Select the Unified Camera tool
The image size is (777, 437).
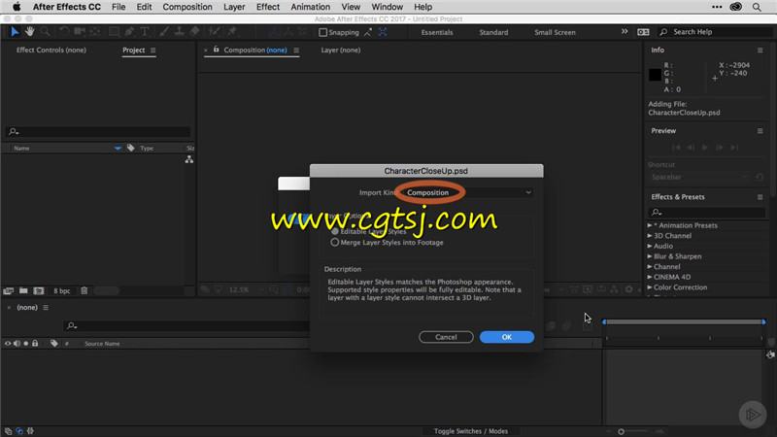(80, 32)
